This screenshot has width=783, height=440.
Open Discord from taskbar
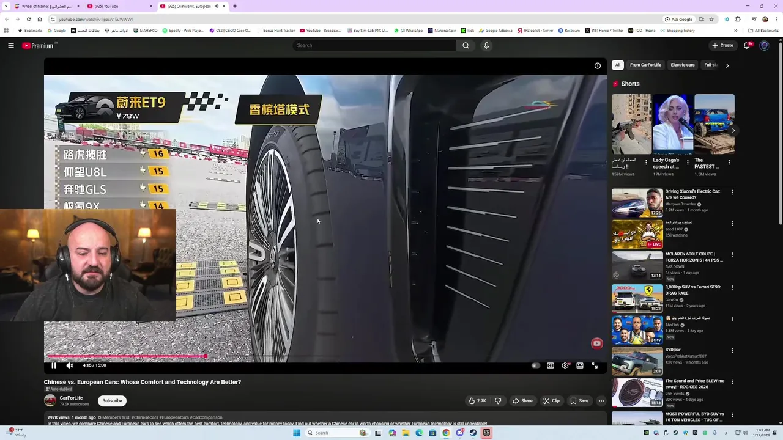(459, 433)
